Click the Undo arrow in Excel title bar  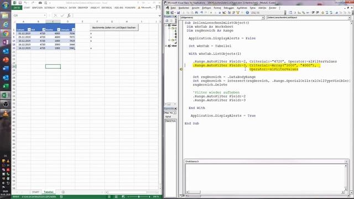[25, 3]
